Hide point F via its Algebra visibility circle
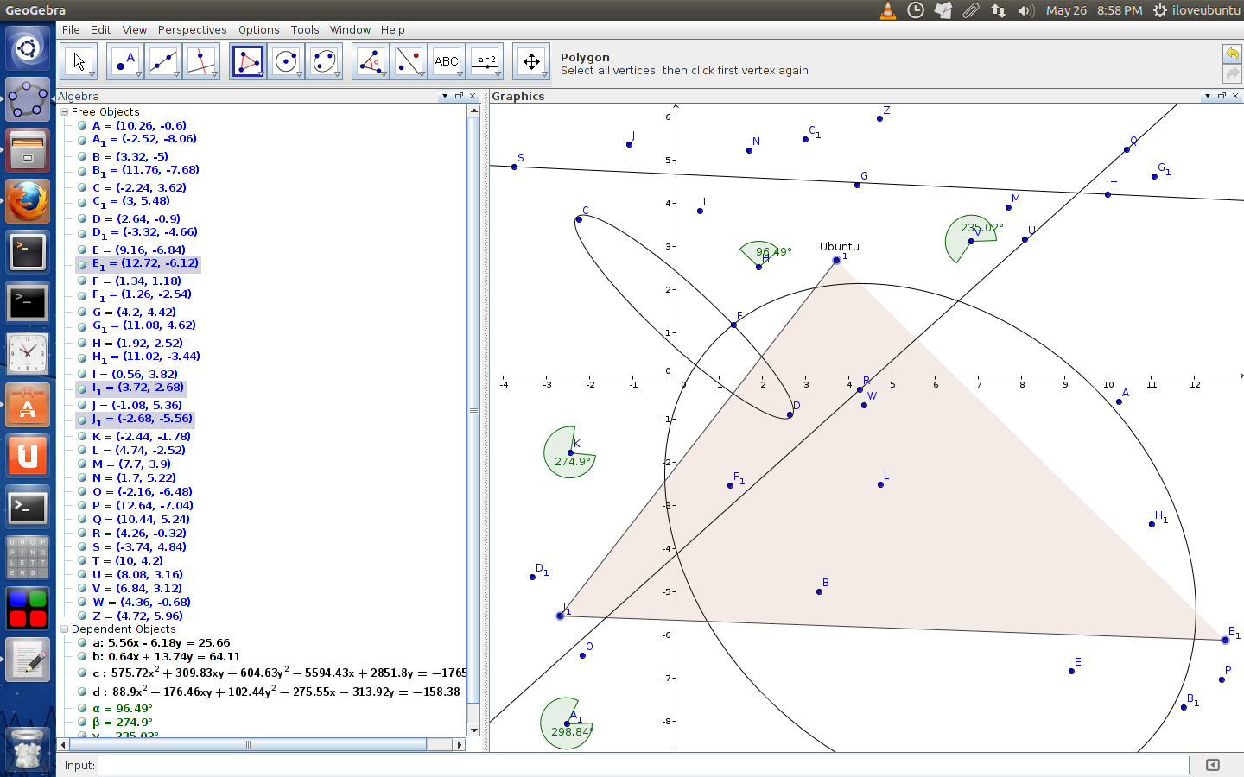This screenshot has width=1244, height=777. pyautogui.click(x=82, y=281)
